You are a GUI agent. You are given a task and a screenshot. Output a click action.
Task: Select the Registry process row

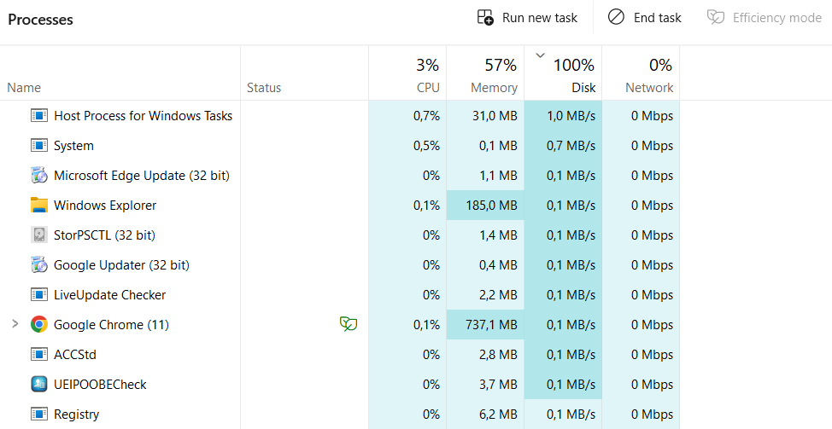coord(340,415)
